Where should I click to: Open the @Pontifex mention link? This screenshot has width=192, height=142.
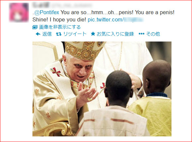pyautogui.click(x=47, y=13)
